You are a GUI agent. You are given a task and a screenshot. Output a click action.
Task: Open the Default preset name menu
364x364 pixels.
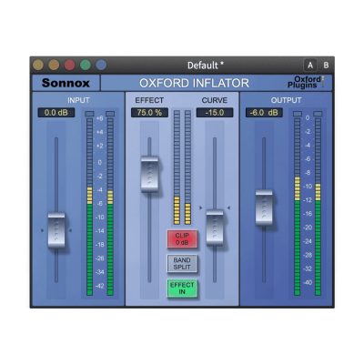(x=206, y=66)
